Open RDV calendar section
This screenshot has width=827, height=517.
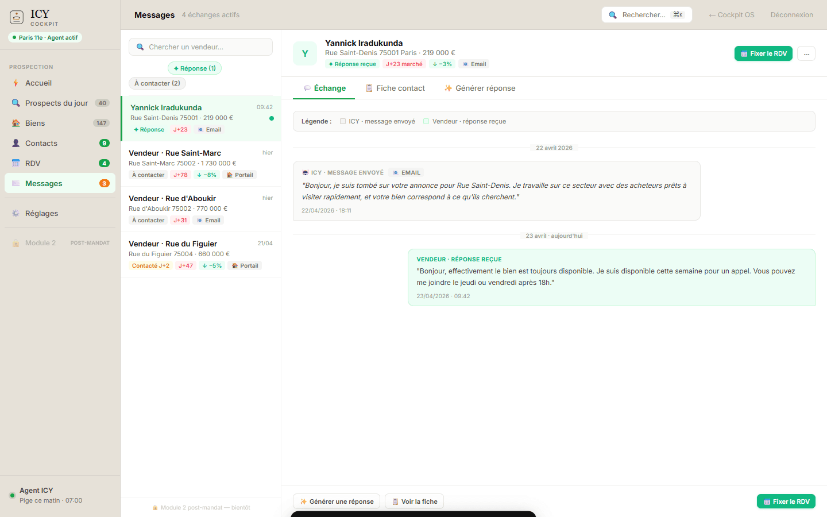[33, 164]
